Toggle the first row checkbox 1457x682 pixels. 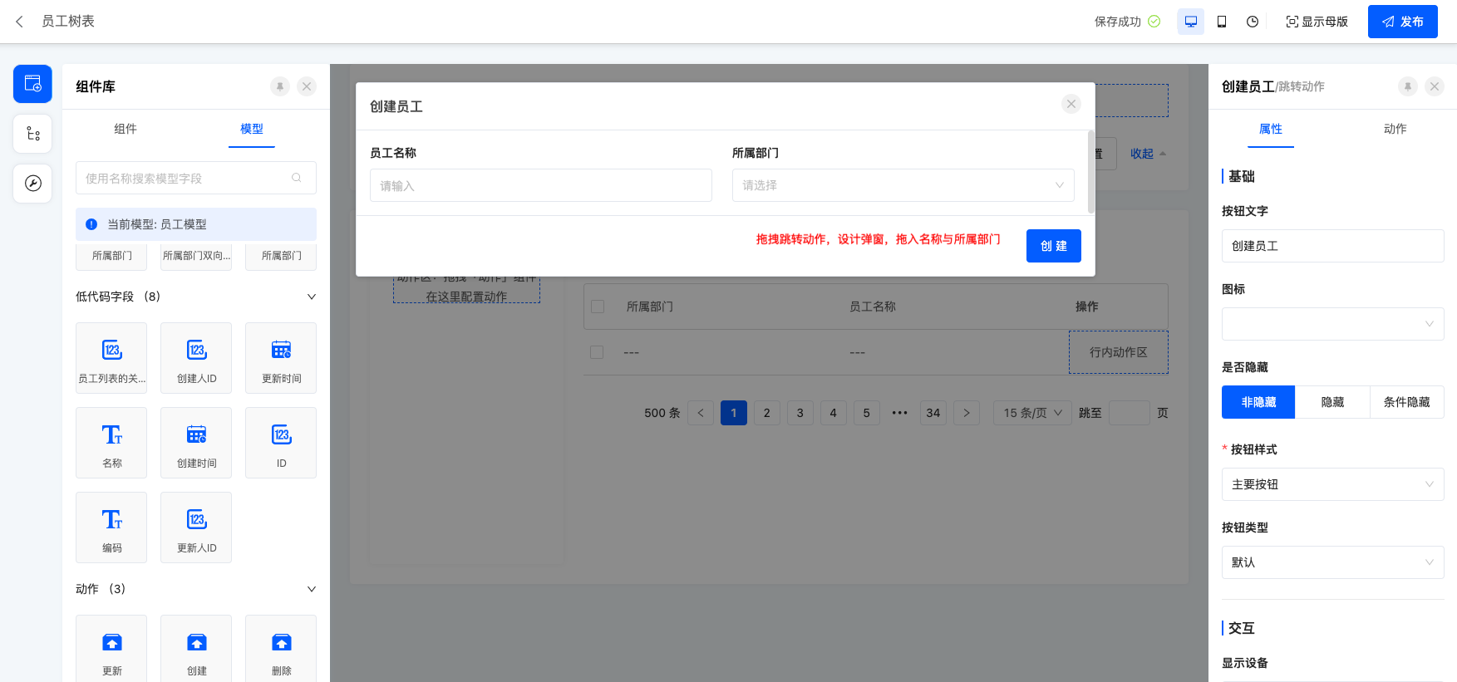[x=597, y=352]
